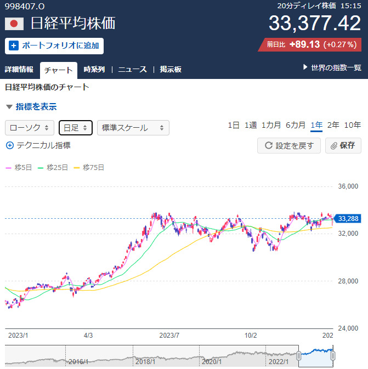
Task: Open the ローソク chart type dropdown
Action: pos(30,128)
